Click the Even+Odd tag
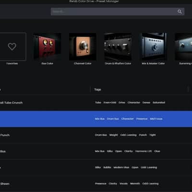The height and width of the screenshot is (192, 192). pos(110,103)
